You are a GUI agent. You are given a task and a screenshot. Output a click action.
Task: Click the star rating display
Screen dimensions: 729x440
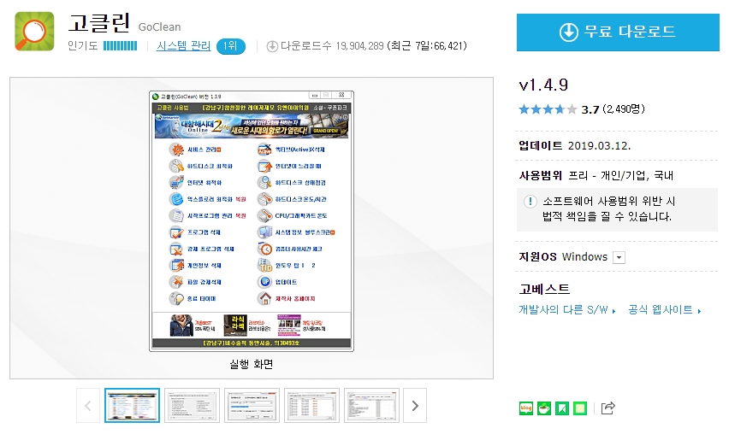coord(548,109)
